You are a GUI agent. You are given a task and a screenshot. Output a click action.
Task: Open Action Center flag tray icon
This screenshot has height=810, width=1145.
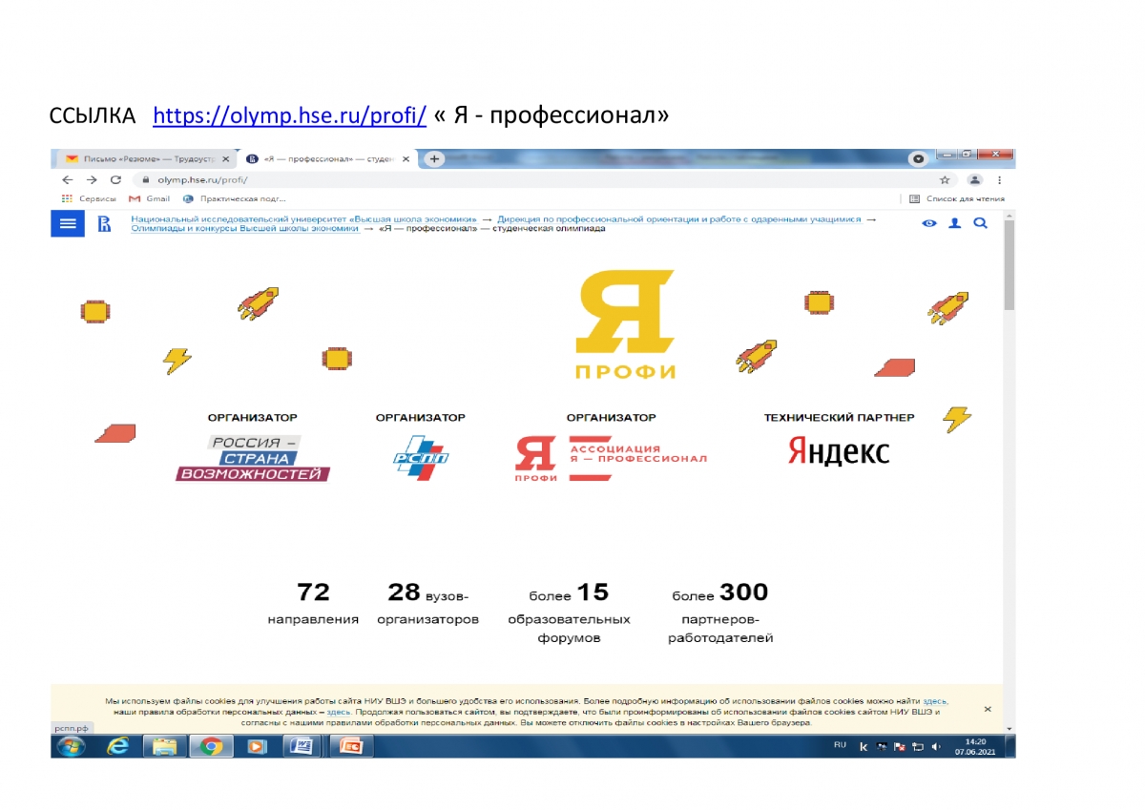point(899,746)
